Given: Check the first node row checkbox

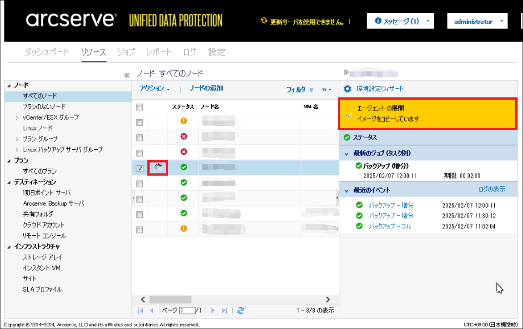Looking at the screenshot, I should [140, 122].
